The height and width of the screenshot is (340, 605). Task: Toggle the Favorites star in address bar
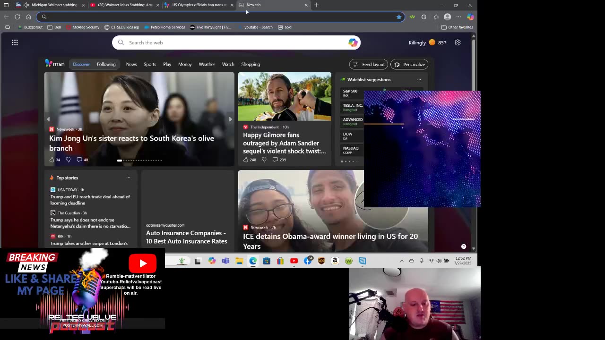tap(399, 17)
